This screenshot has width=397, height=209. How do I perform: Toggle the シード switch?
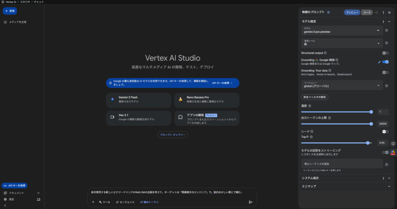(x=385, y=132)
